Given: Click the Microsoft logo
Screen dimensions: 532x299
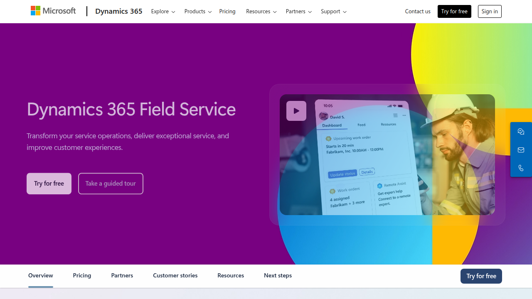Looking at the screenshot, I should pyautogui.click(x=53, y=11).
